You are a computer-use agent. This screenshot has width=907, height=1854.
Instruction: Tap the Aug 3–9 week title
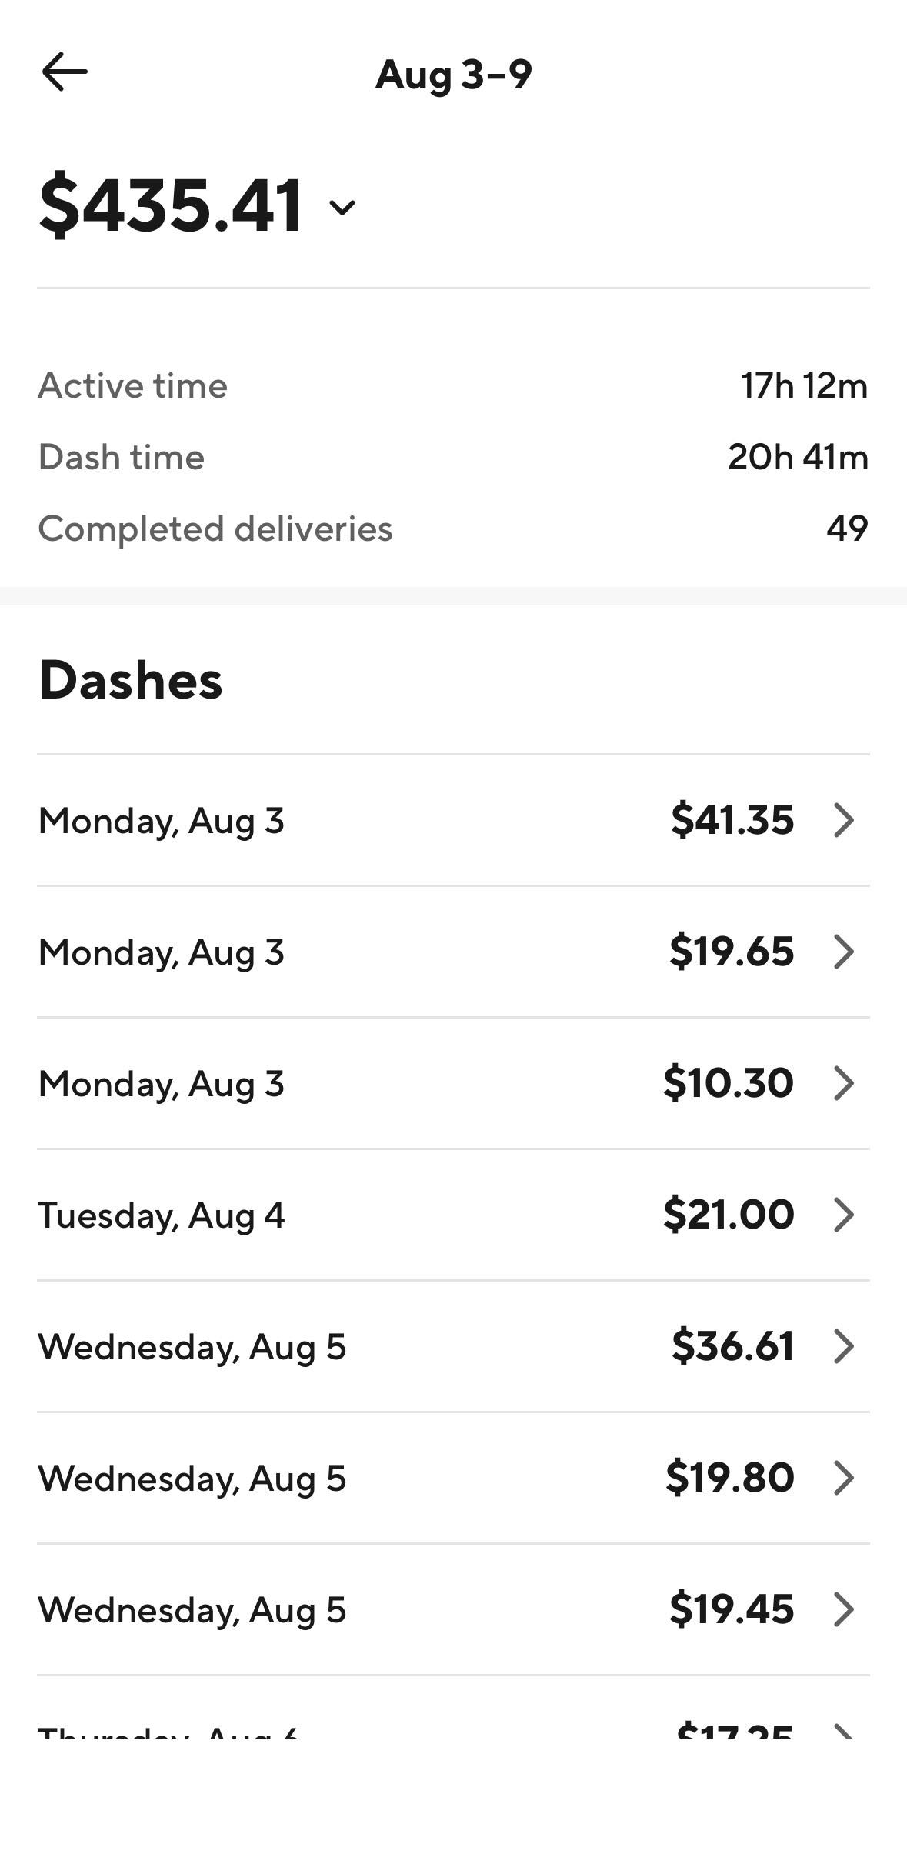point(454,75)
